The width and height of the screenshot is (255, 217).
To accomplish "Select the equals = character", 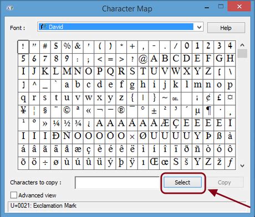I will coord(110,60).
